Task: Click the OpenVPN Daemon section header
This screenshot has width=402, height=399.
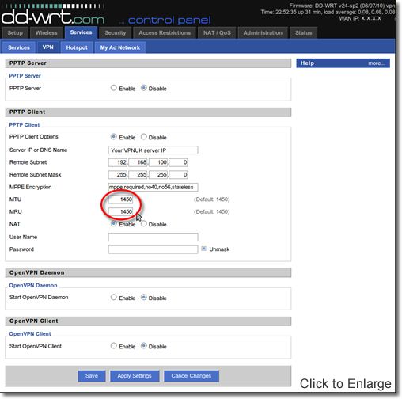Action: [148, 272]
